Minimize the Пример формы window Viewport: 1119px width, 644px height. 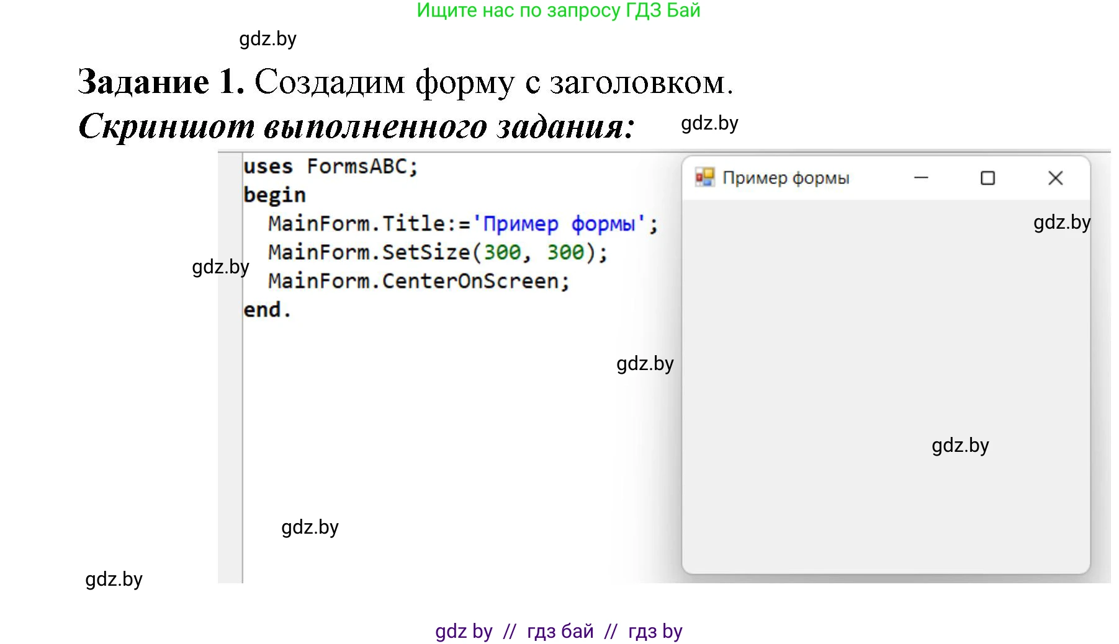[921, 179]
